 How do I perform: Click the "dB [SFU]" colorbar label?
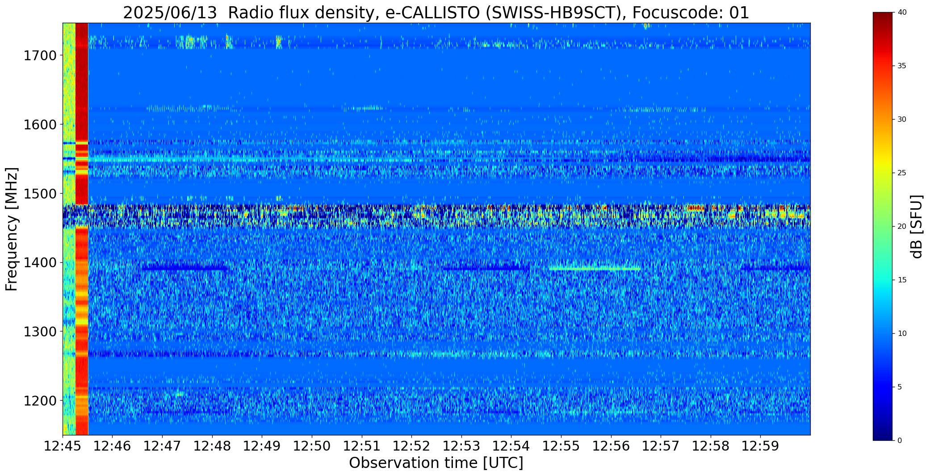click(x=916, y=227)
